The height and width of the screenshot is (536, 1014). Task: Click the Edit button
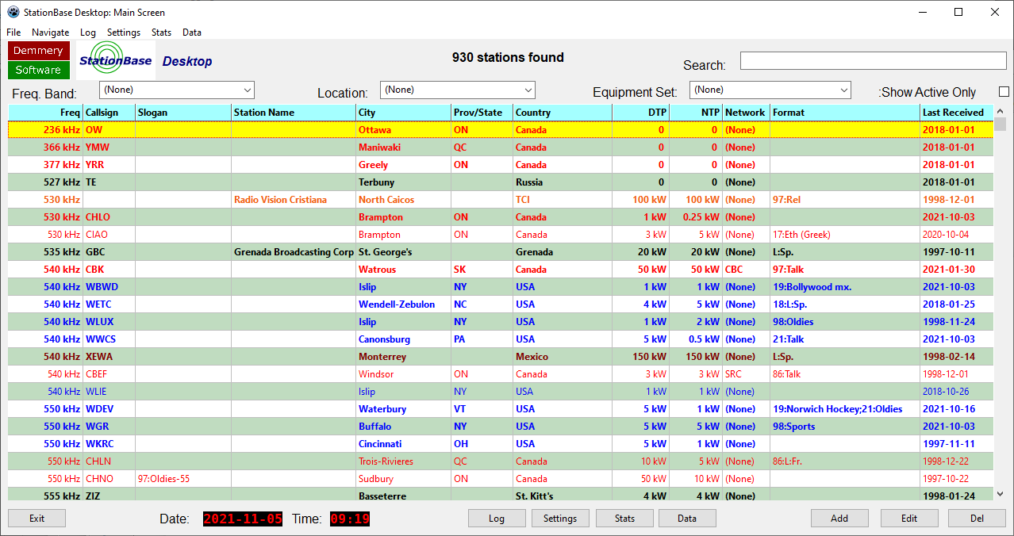coord(909,519)
